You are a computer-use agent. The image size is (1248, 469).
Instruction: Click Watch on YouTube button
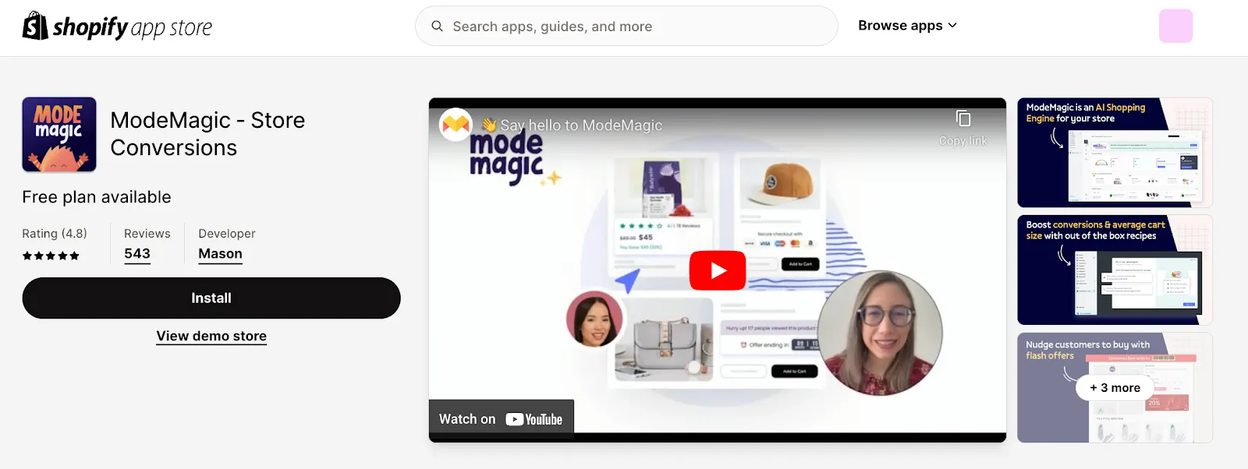(502, 419)
